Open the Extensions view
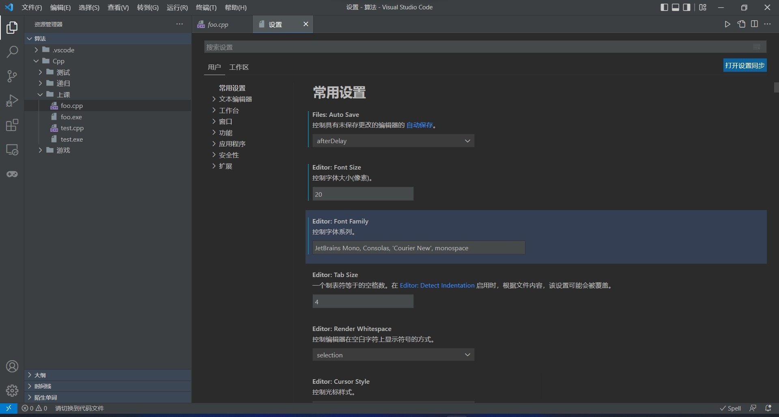 (x=12, y=125)
